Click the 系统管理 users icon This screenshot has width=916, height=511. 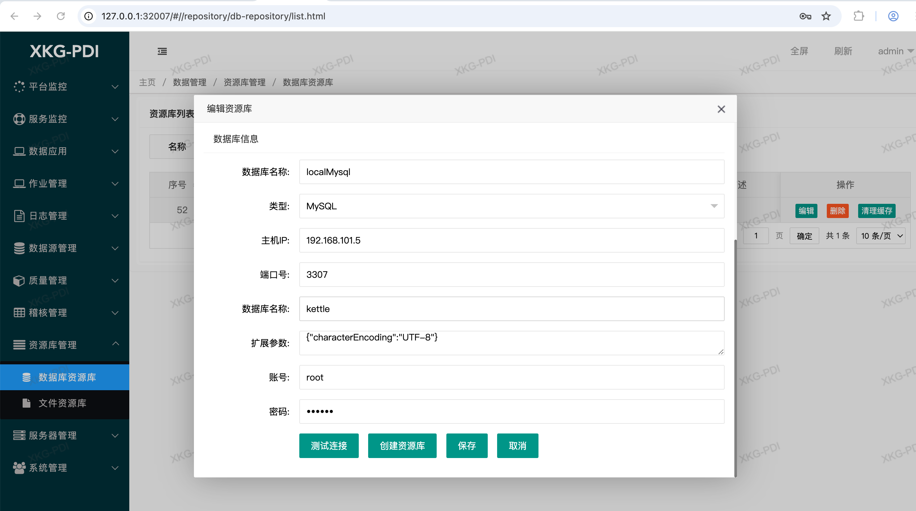coord(19,468)
